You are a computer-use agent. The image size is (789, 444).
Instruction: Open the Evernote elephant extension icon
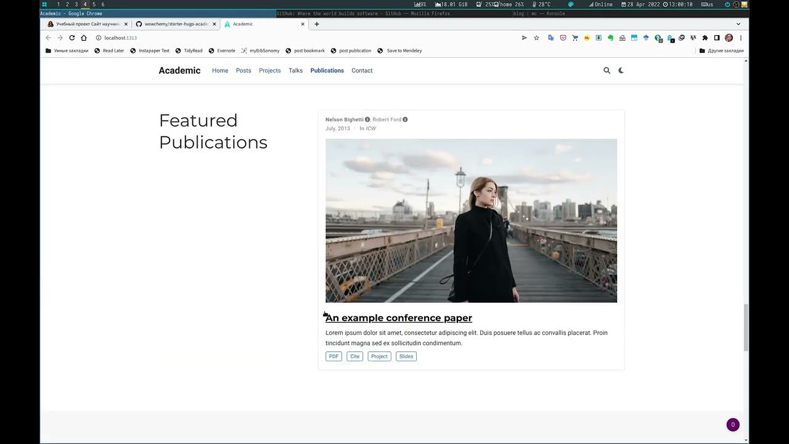pyautogui.click(x=610, y=38)
